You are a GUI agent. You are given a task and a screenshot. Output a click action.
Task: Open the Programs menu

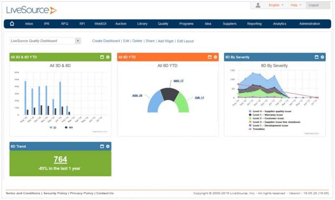(186, 24)
